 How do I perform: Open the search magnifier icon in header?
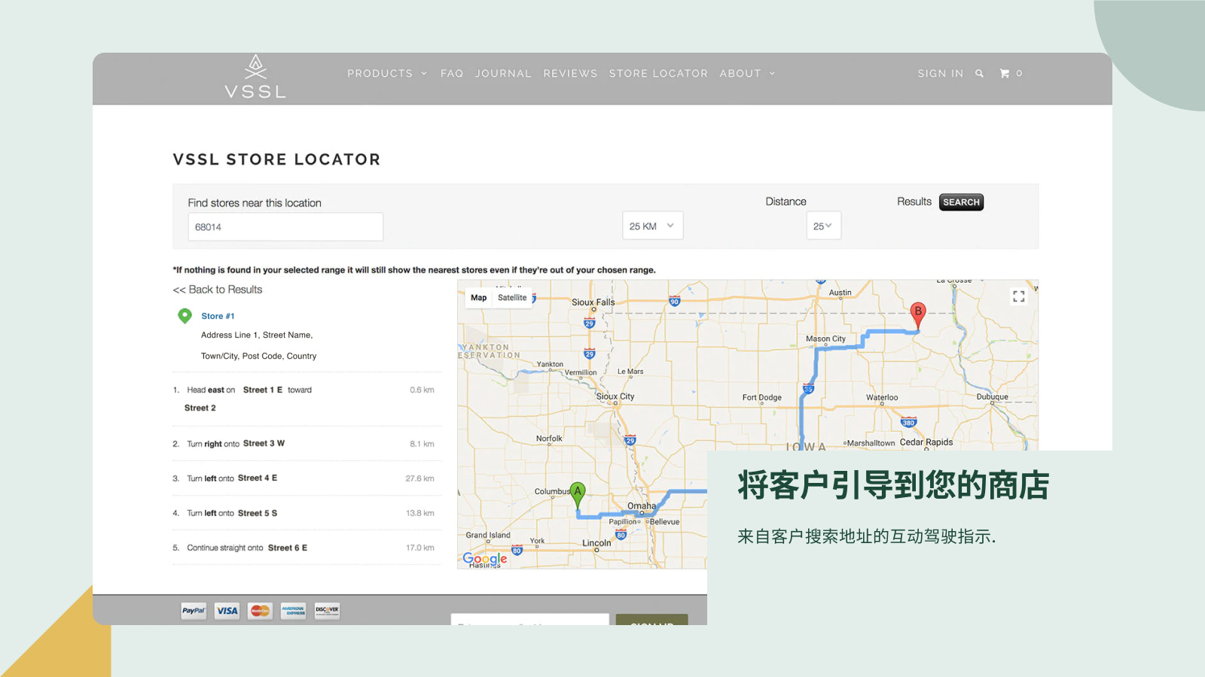979,74
